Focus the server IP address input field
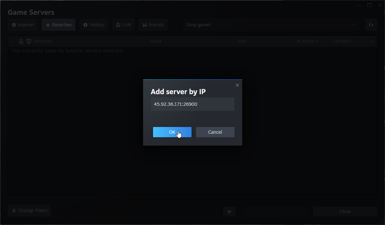The image size is (385, 225). (192, 104)
